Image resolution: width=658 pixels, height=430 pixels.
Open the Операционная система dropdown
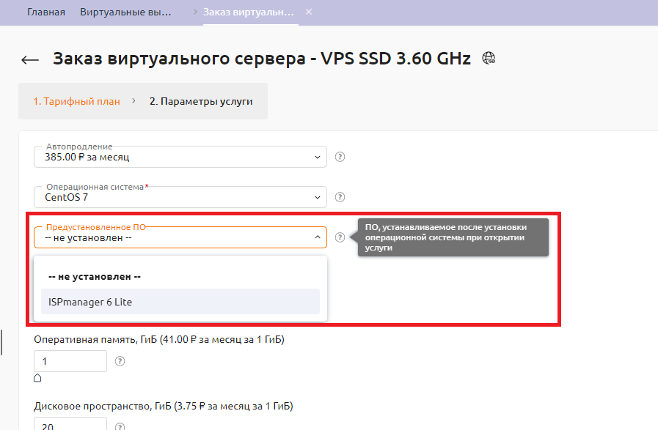point(180,197)
